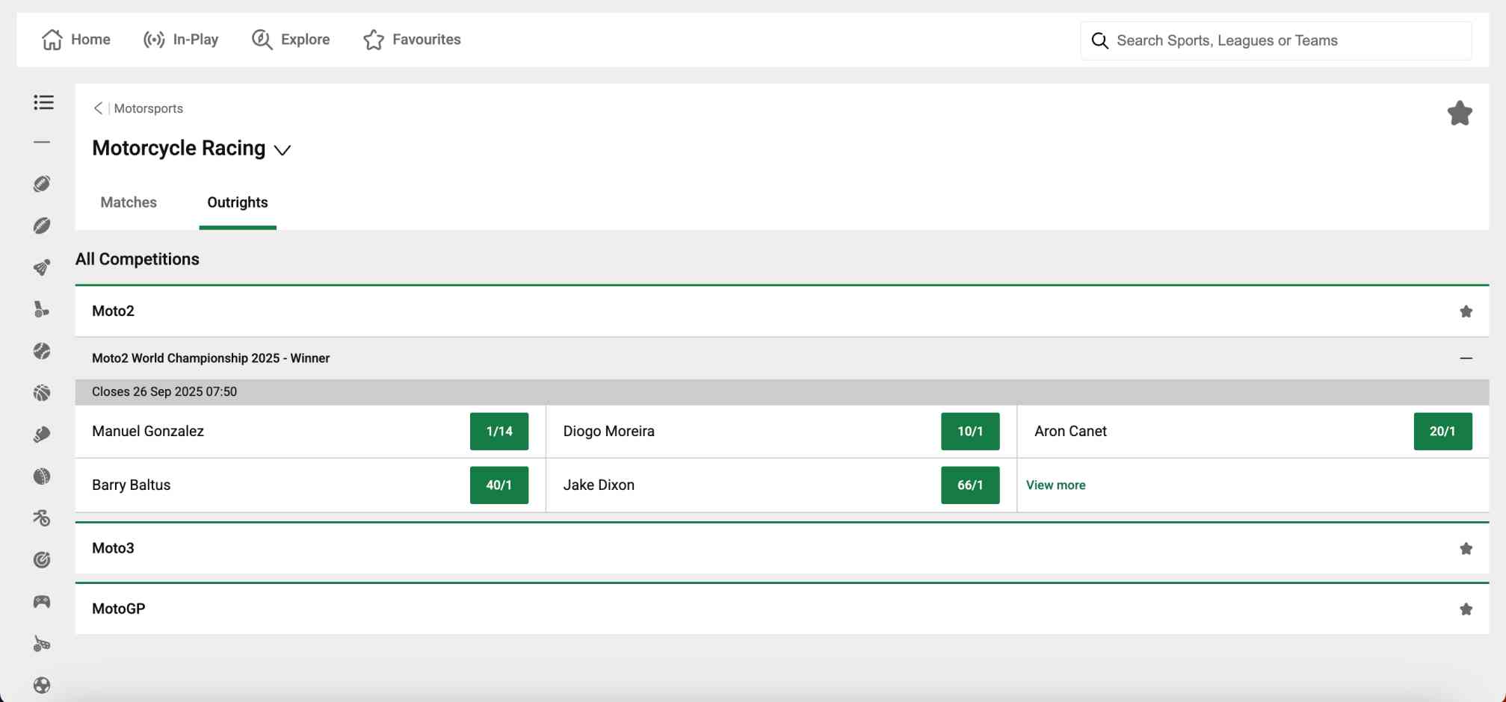Image resolution: width=1506 pixels, height=702 pixels.
Task: Select the Cycling icon in the sidebar
Action: [x=43, y=518]
